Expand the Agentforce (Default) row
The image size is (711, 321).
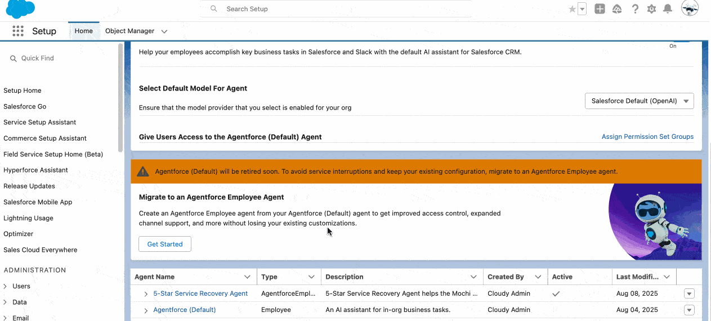pos(146,310)
